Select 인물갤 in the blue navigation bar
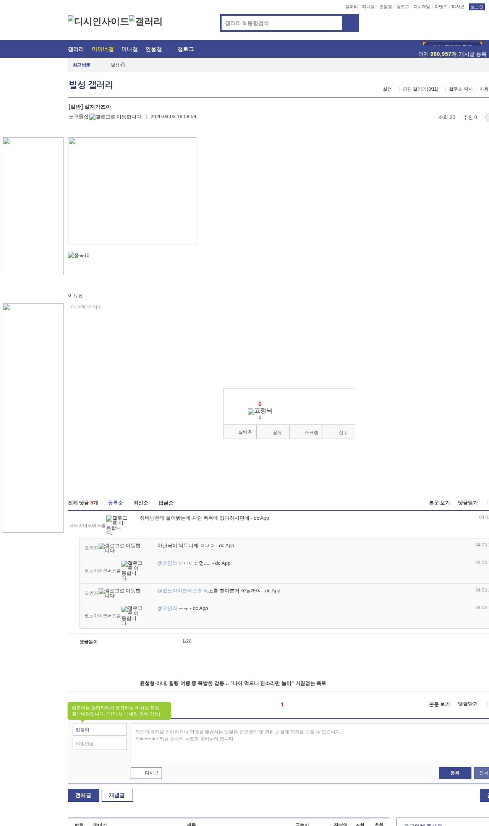489x826 pixels. pos(154,49)
